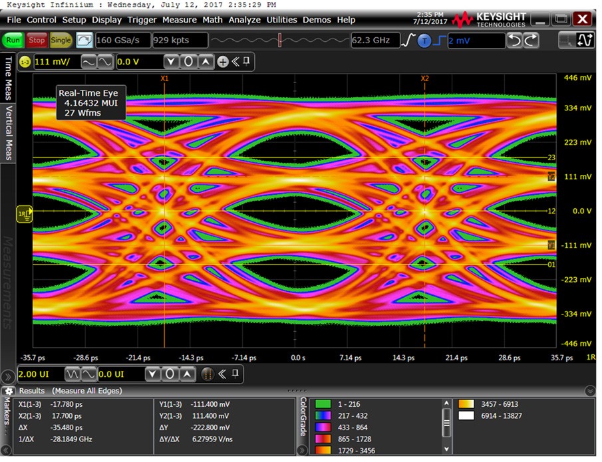This screenshot has height=462, width=602.
Task: Click the waveform cursor mode icon at top right
Action: point(584,41)
